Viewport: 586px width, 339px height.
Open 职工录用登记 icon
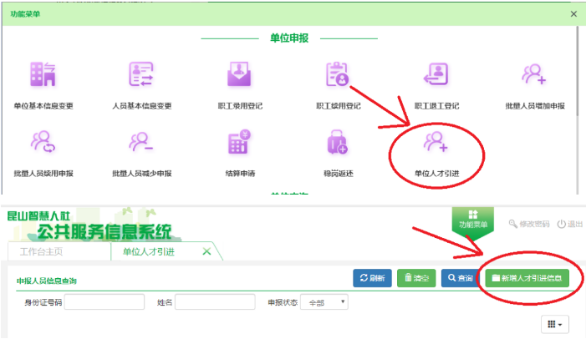coord(240,74)
